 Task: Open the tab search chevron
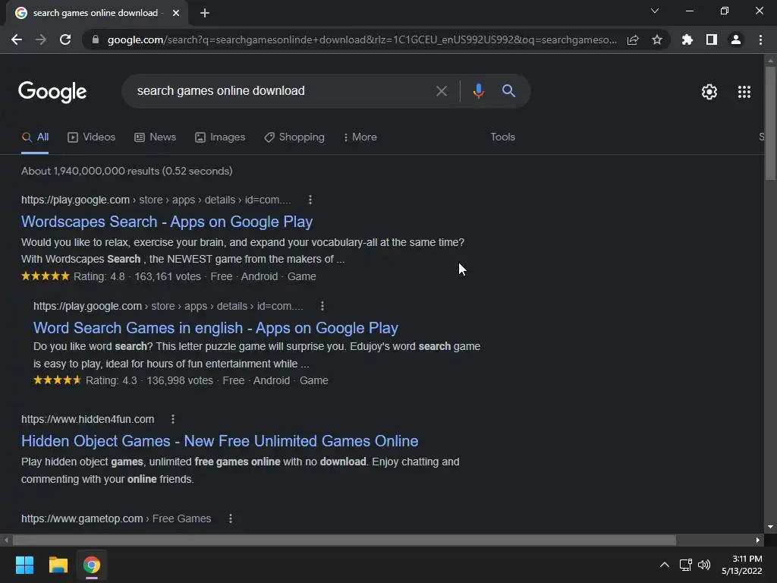coord(655,11)
